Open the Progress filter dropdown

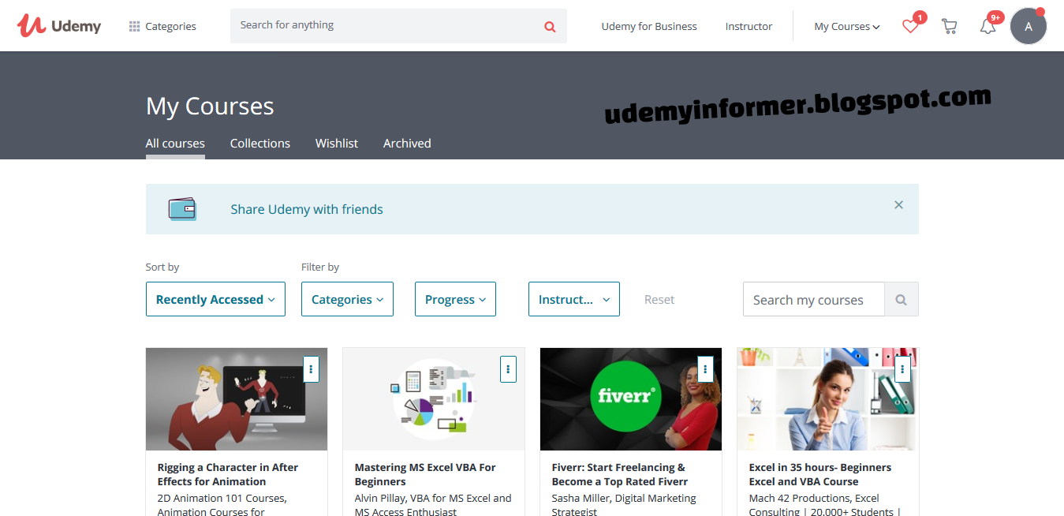click(x=455, y=299)
